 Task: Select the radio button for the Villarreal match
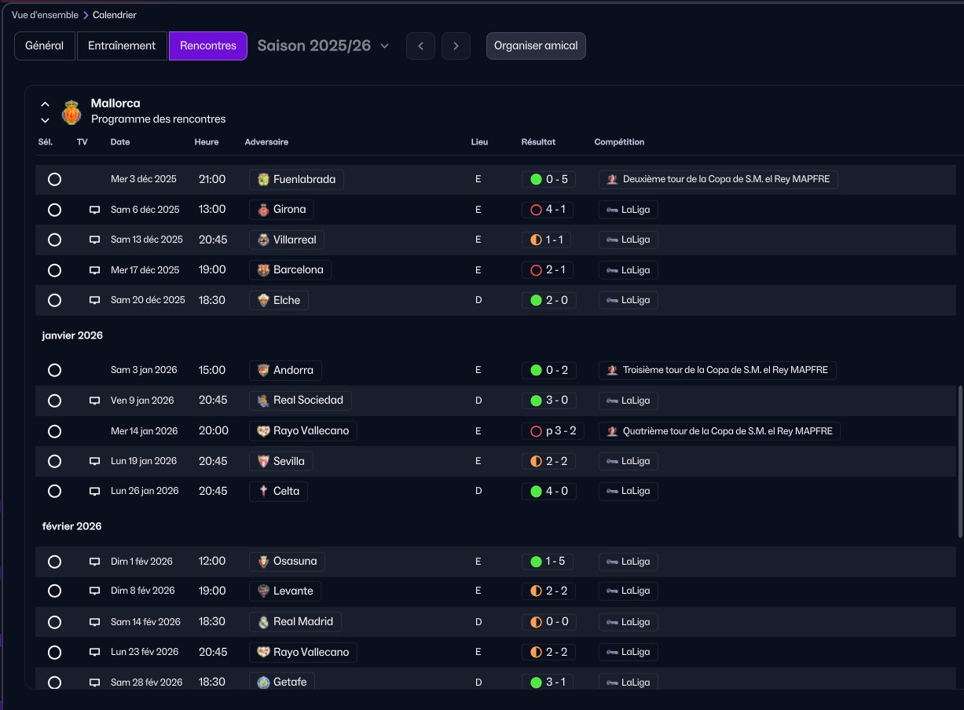54,240
